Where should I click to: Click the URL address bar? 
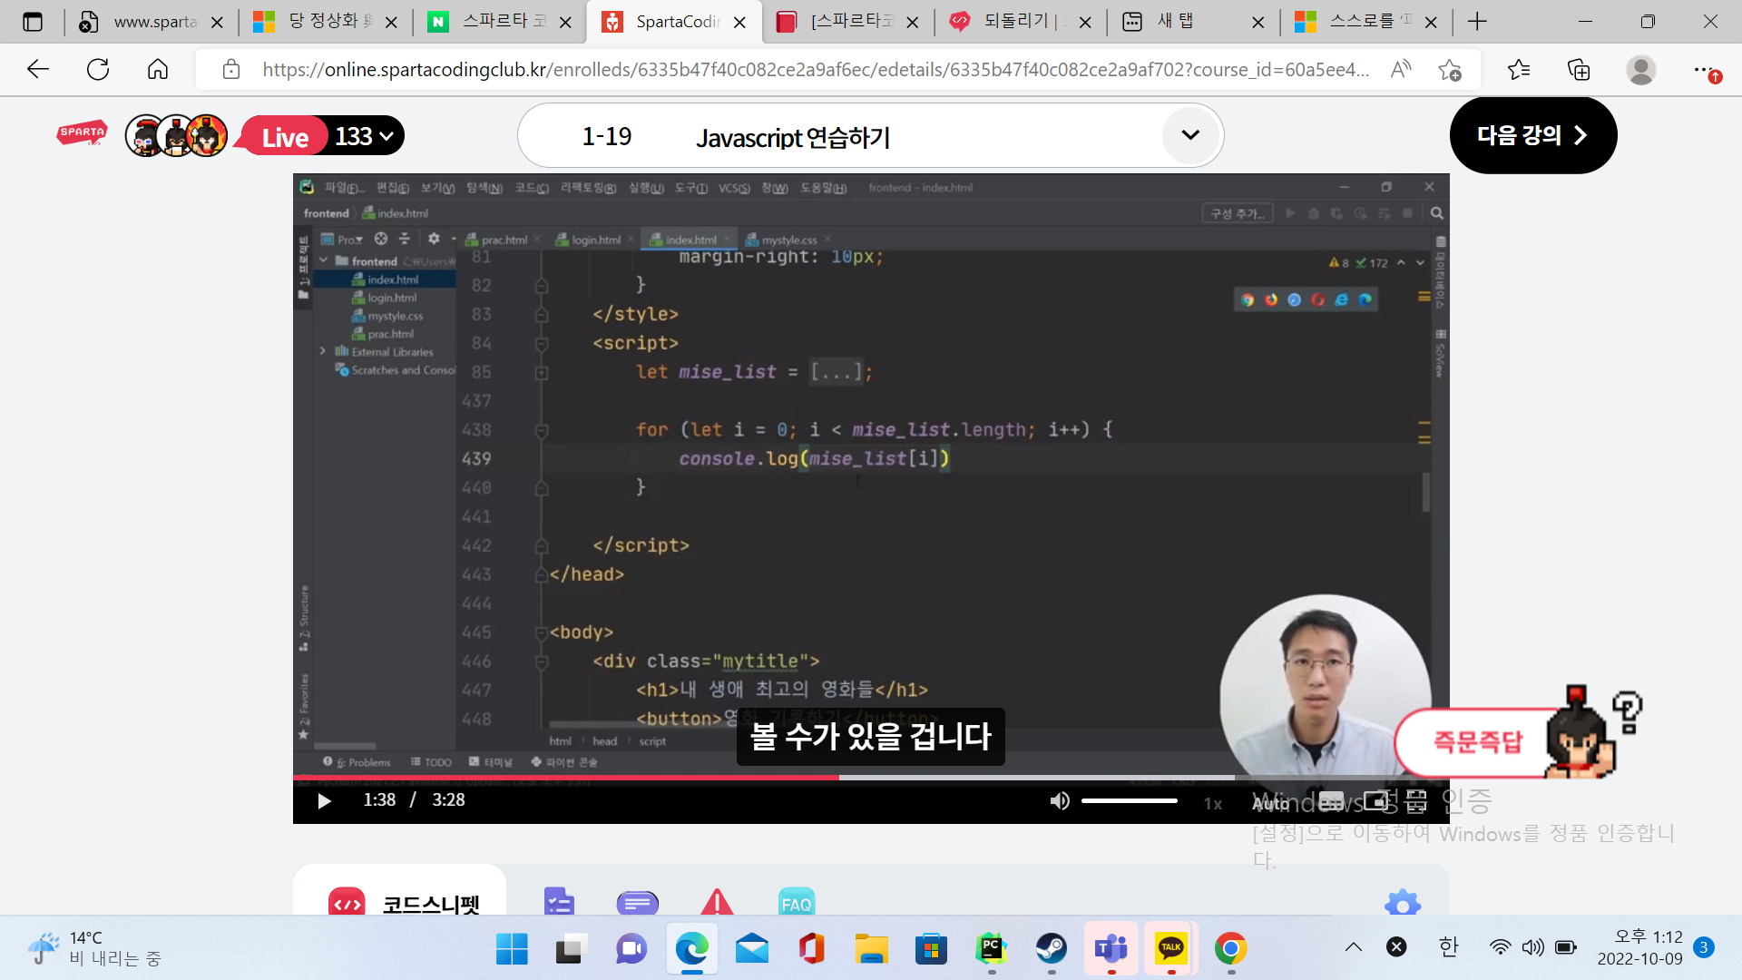tap(815, 70)
